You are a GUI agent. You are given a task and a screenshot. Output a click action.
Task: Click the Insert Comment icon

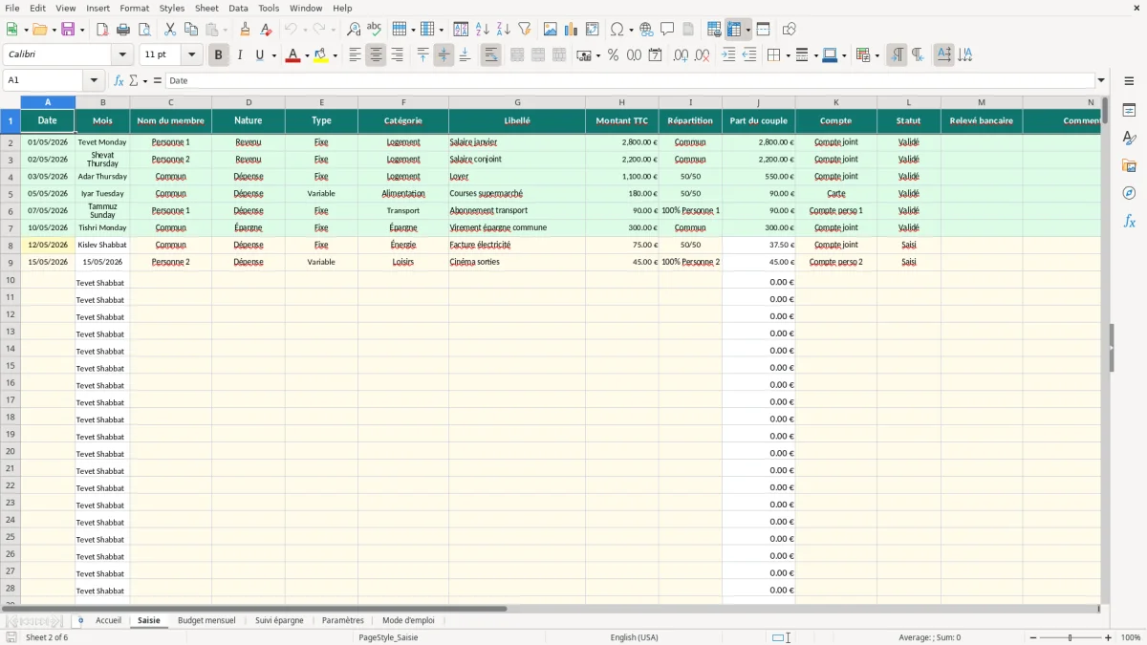click(667, 30)
